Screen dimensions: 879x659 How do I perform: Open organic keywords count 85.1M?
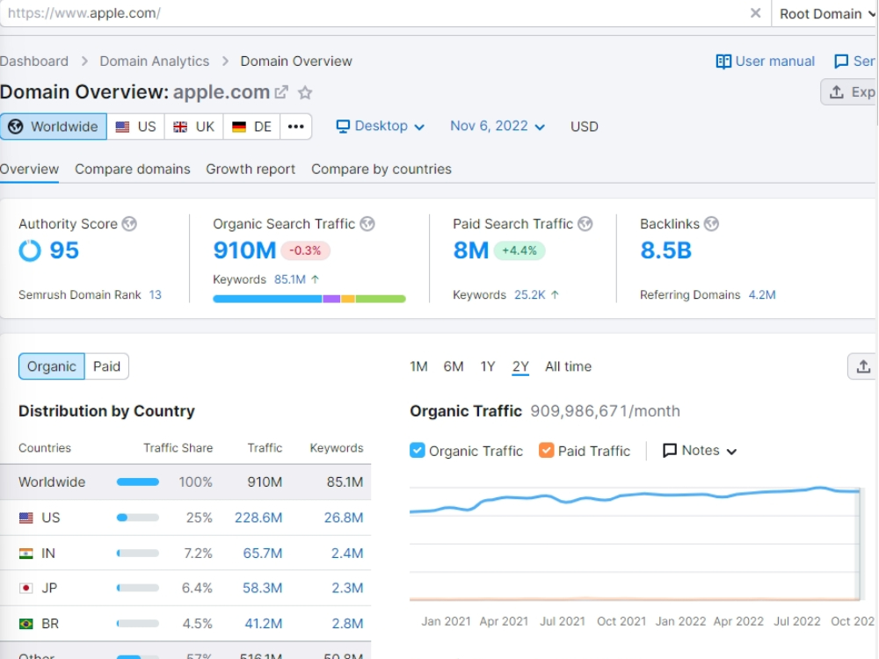click(x=290, y=279)
